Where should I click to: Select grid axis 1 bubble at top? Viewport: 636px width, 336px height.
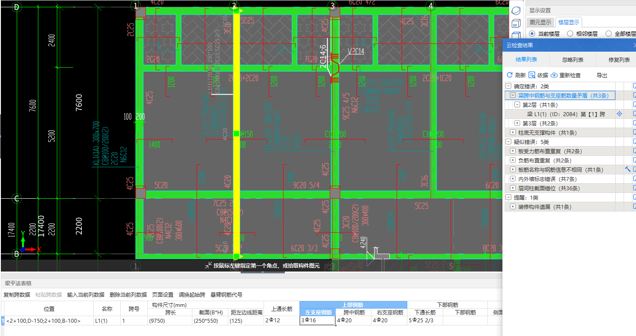click(136, 6)
